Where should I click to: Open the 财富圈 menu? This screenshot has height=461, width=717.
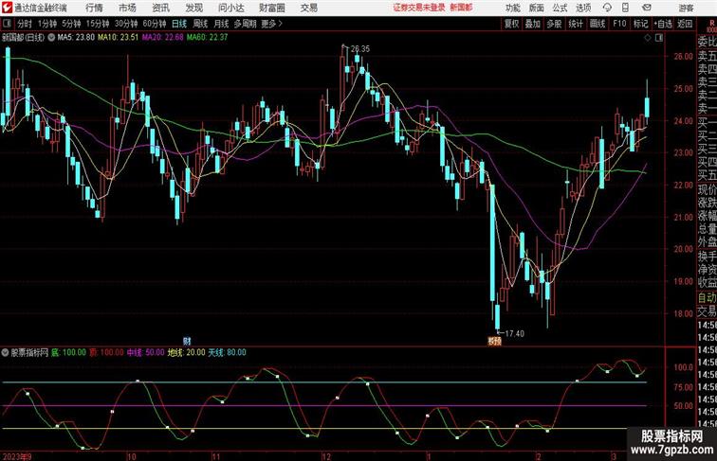click(271, 8)
